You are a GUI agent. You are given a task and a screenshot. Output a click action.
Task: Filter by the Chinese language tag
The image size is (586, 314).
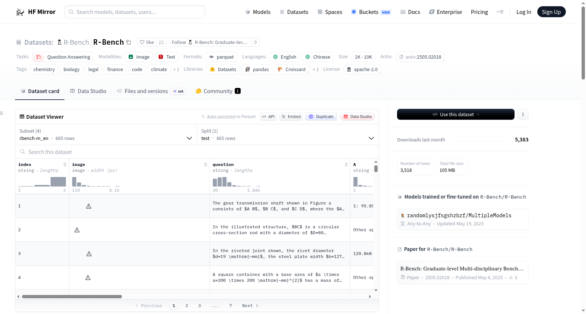tap(318, 57)
